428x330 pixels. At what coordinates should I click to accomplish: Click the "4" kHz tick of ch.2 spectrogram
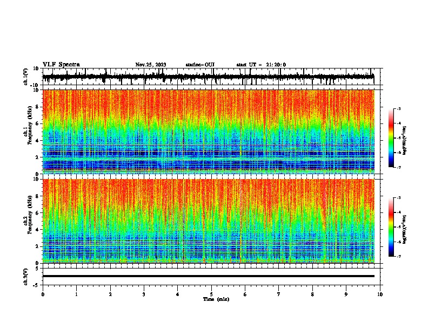tap(37, 230)
